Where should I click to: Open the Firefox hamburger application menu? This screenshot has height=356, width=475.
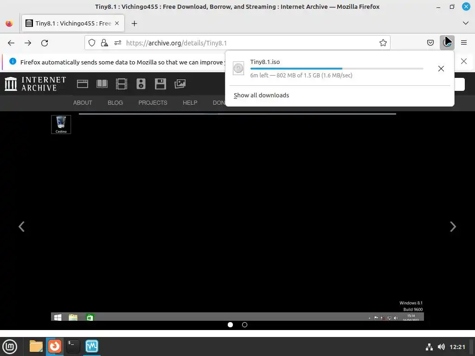tap(464, 43)
